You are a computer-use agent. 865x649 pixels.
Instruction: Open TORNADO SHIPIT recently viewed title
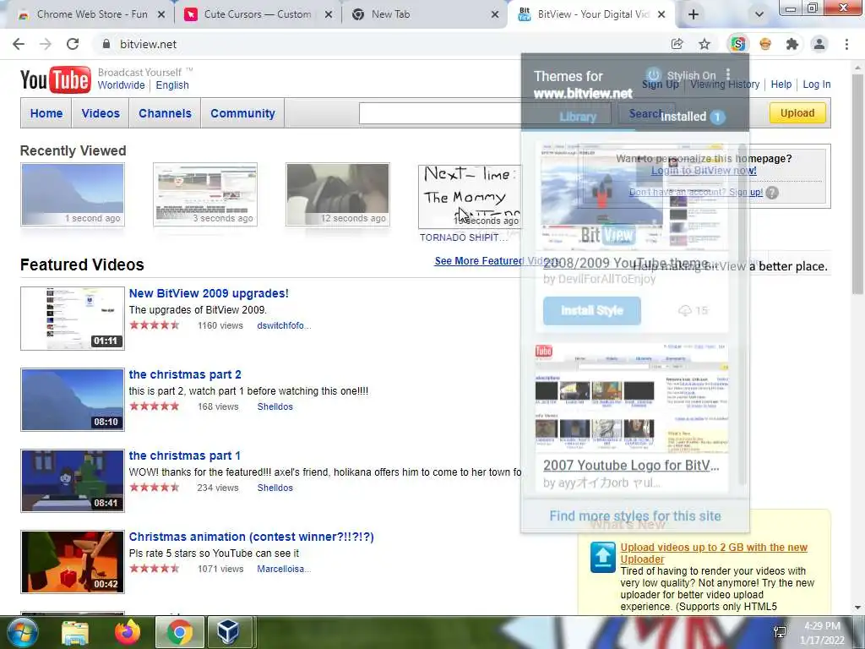coord(464,237)
